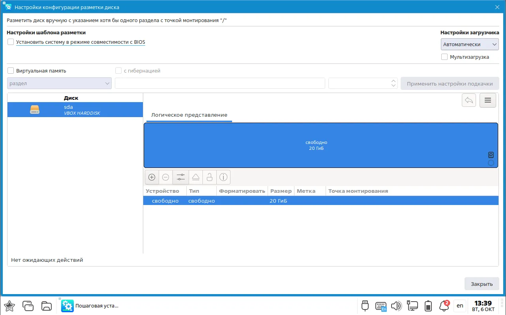The height and width of the screenshot is (315, 506).
Task: Open partition settings sliders icon
Action: tap(181, 177)
